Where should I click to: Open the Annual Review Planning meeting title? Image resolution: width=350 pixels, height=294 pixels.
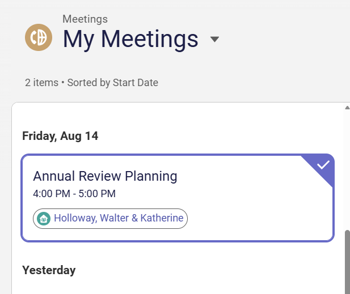pyautogui.click(x=105, y=176)
